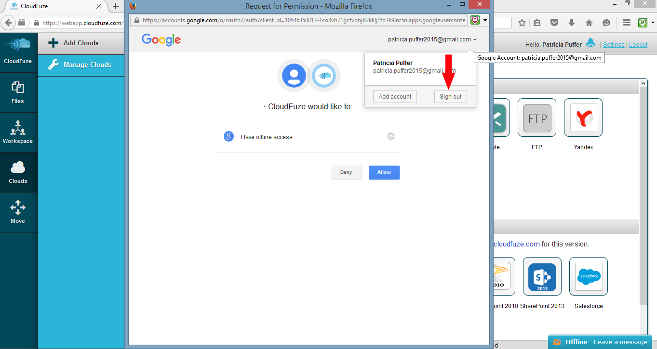Open the Firefox hamburger menu

pyautogui.click(x=627, y=23)
